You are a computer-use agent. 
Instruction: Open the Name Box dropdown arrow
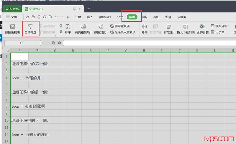40,43
